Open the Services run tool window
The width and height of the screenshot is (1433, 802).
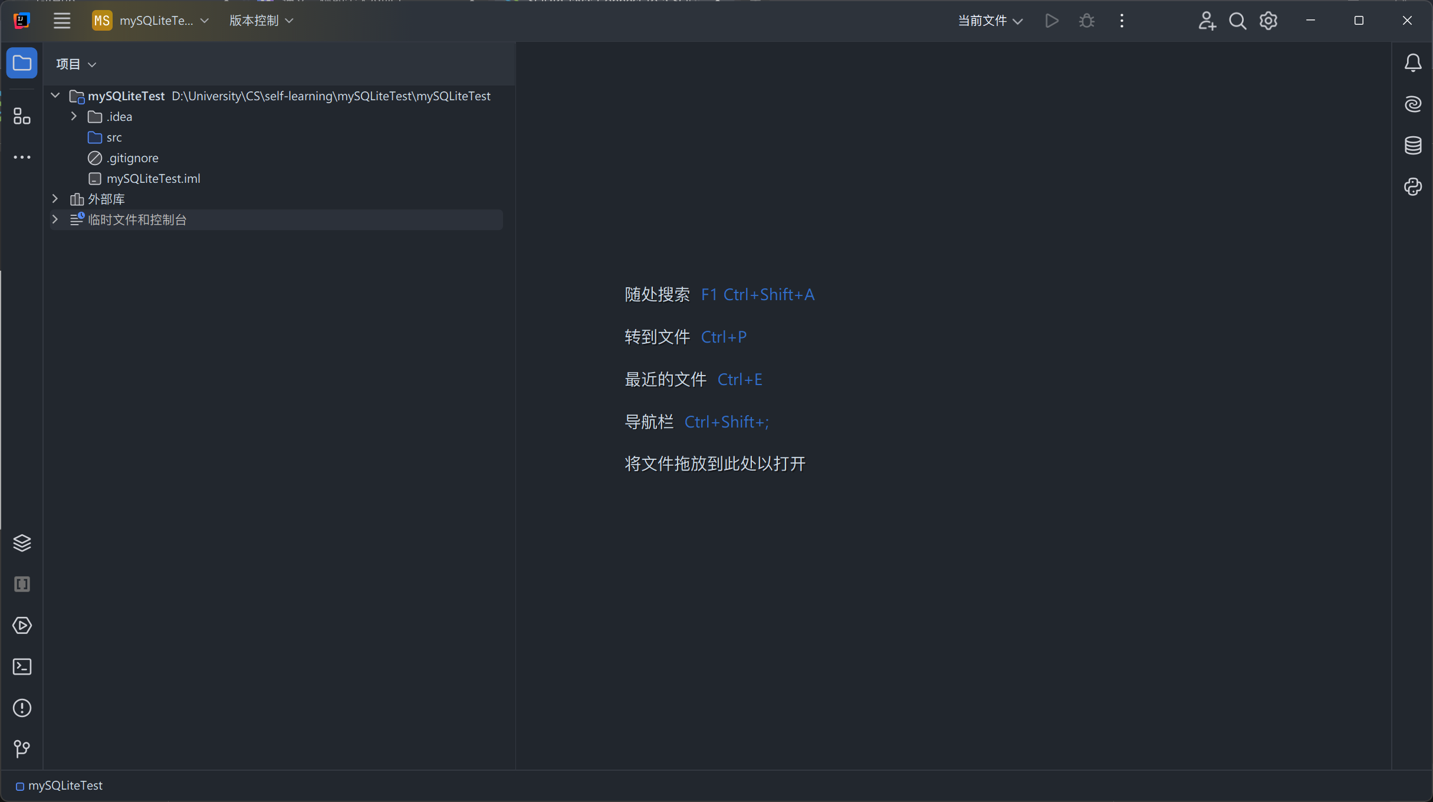[x=22, y=625]
